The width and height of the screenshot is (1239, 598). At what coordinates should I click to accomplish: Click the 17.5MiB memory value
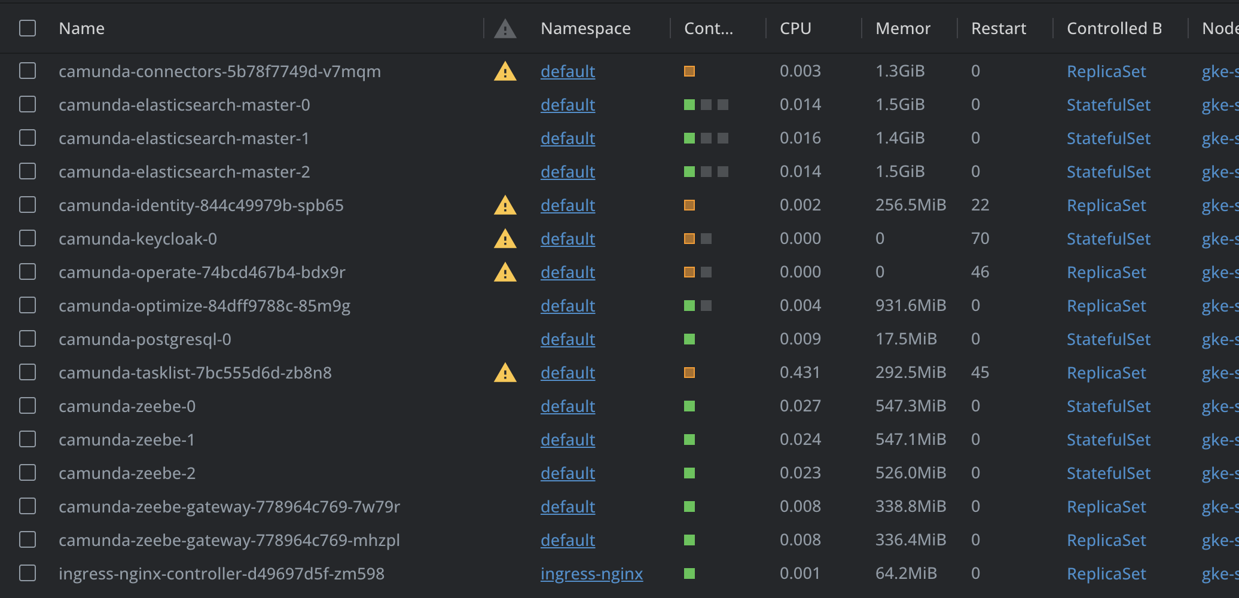pyautogui.click(x=906, y=339)
